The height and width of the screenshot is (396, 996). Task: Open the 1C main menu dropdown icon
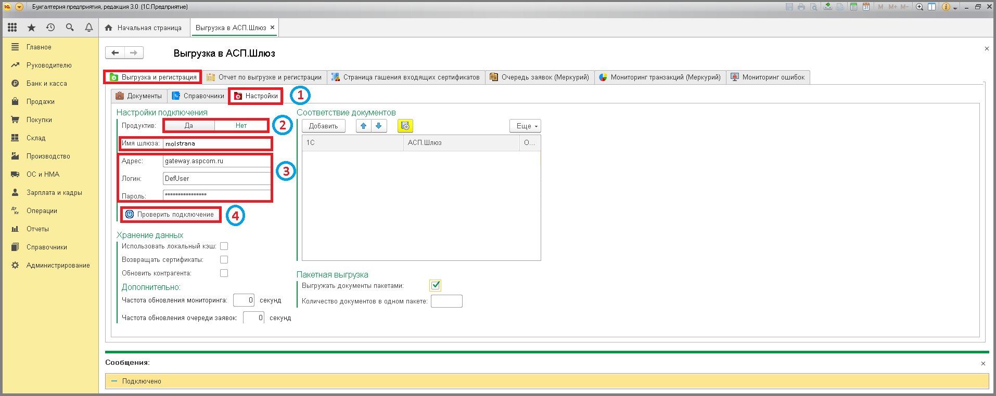pos(19,7)
